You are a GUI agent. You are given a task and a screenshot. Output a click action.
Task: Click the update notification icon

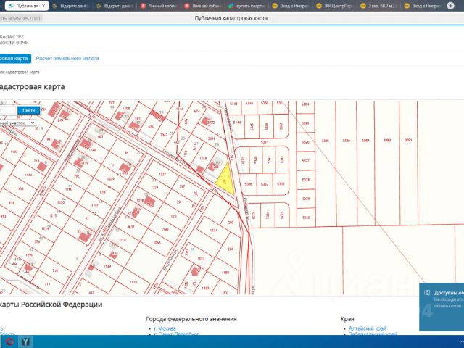pos(427,294)
